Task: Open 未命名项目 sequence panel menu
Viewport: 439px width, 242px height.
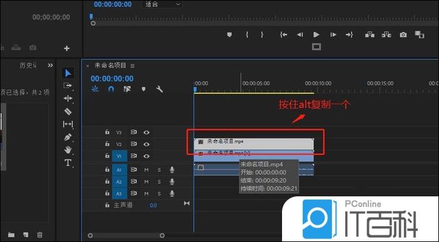Action: pos(133,66)
